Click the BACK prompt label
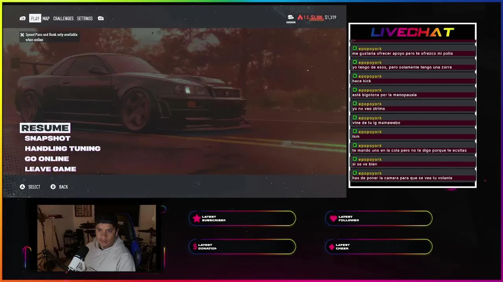The image size is (503, 282). click(63, 187)
